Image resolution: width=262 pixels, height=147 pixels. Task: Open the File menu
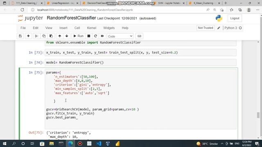pos(23,28)
